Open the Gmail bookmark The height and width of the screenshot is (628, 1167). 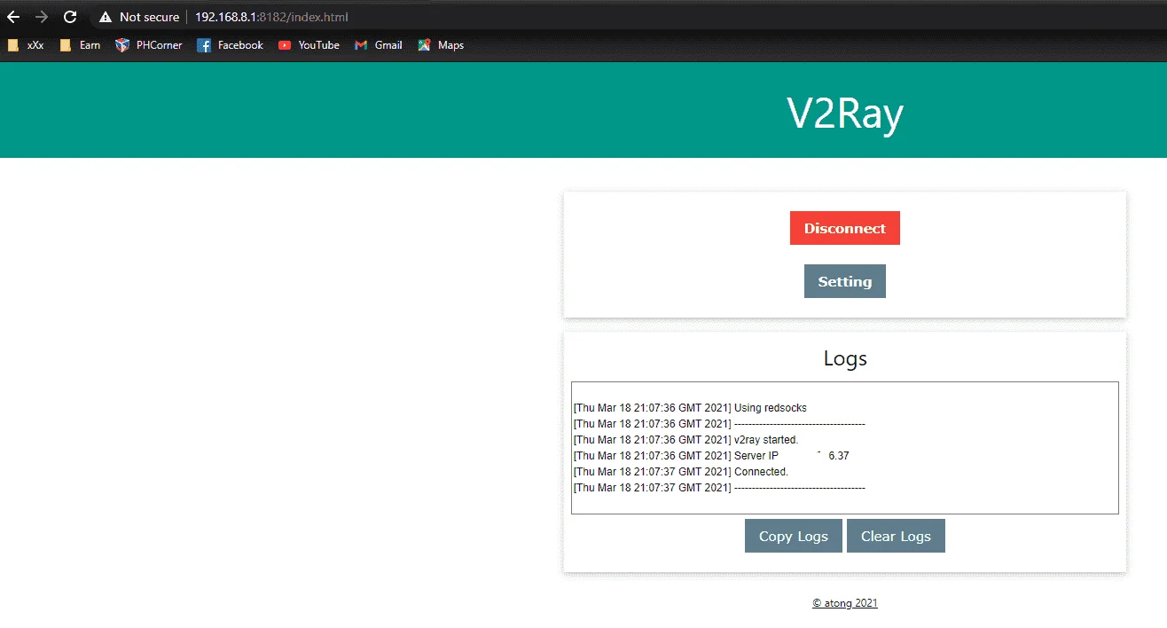[379, 45]
